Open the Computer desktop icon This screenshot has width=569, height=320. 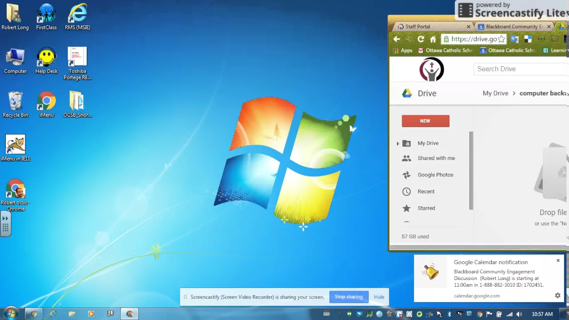[x=15, y=61]
